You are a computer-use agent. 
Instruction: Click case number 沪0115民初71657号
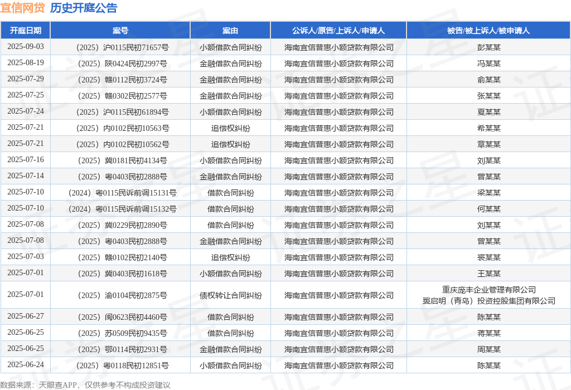(122, 47)
